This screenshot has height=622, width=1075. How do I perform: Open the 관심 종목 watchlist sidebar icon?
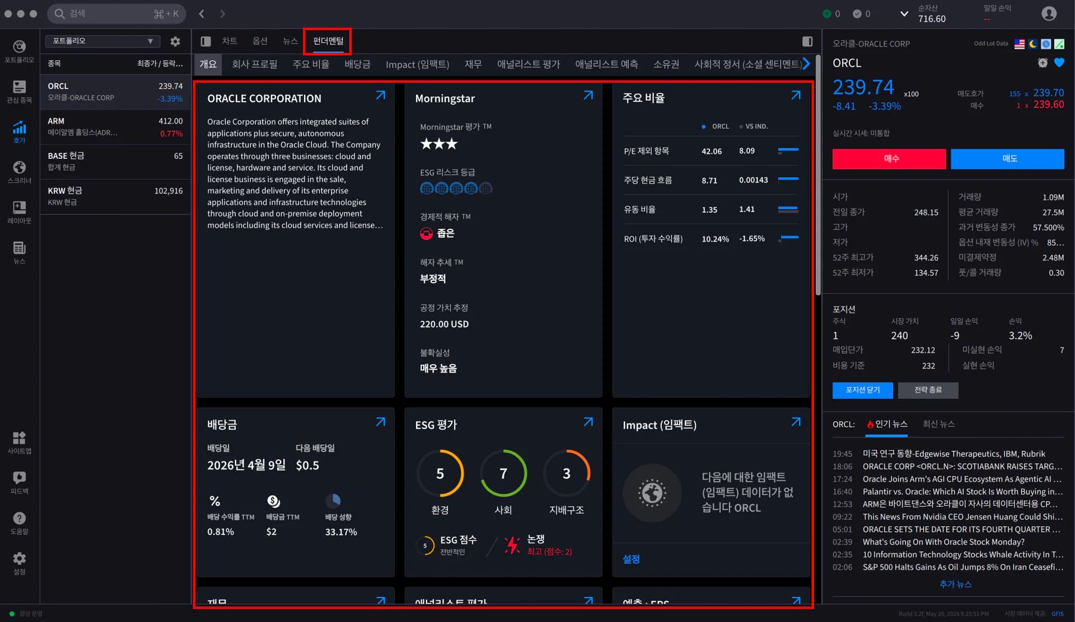[20, 91]
